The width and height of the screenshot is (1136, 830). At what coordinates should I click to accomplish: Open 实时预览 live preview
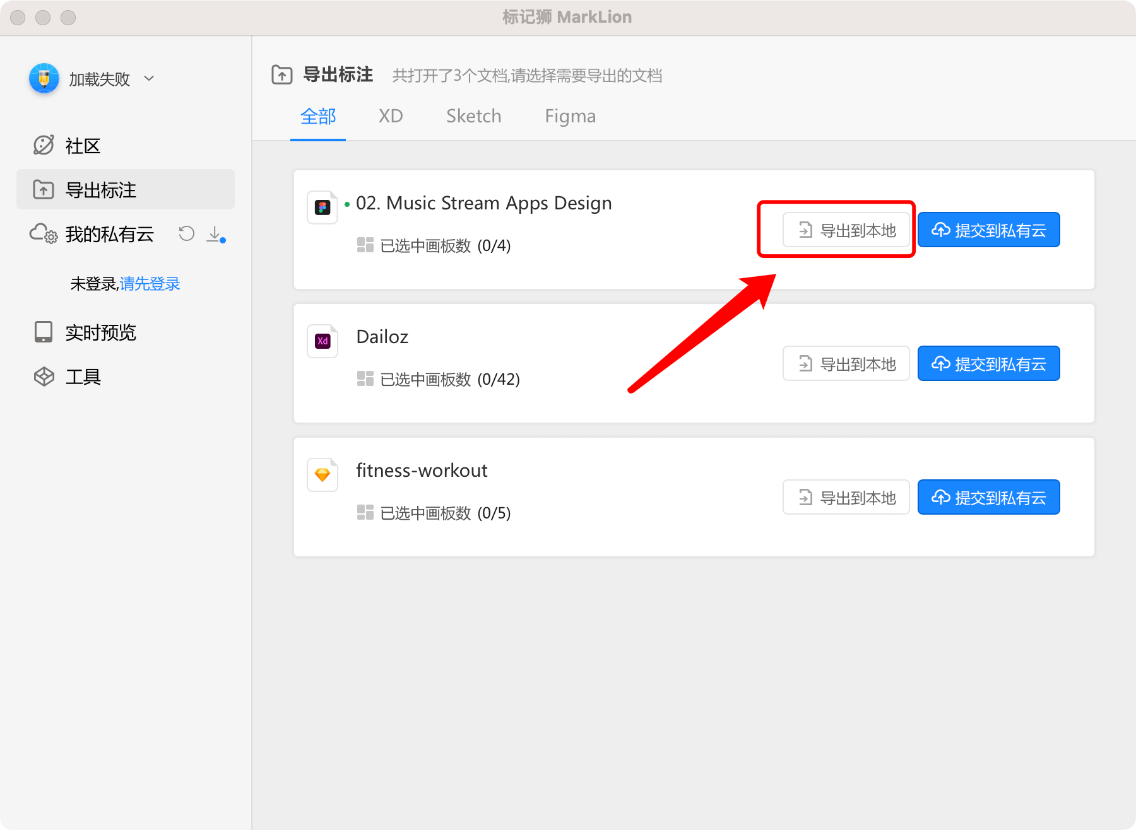pos(100,332)
